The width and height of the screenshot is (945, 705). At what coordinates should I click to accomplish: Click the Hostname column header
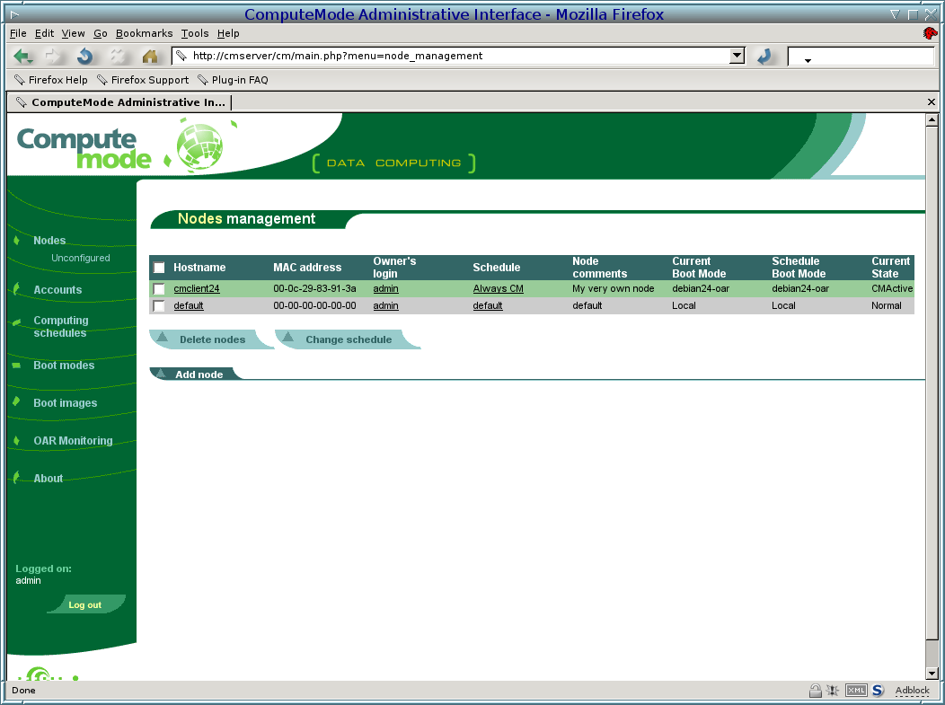(x=199, y=268)
